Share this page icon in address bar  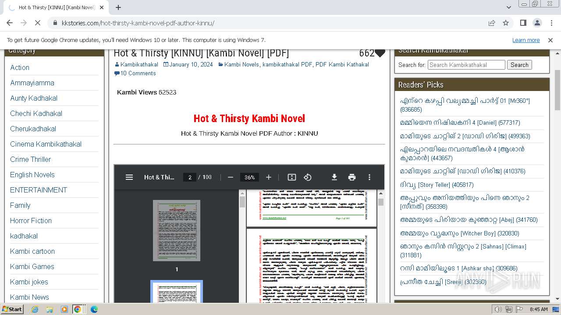tap(492, 23)
